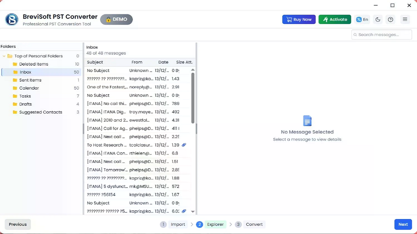
Task: Select message [ITANA] ITANA Dig...
Action: click(x=137, y=112)
